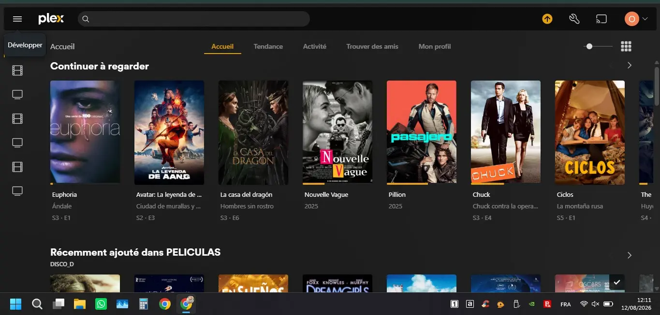Open the La casa del dragón poster
The width and height of the screenshot is (660, 315).
(x=253, y=132)
